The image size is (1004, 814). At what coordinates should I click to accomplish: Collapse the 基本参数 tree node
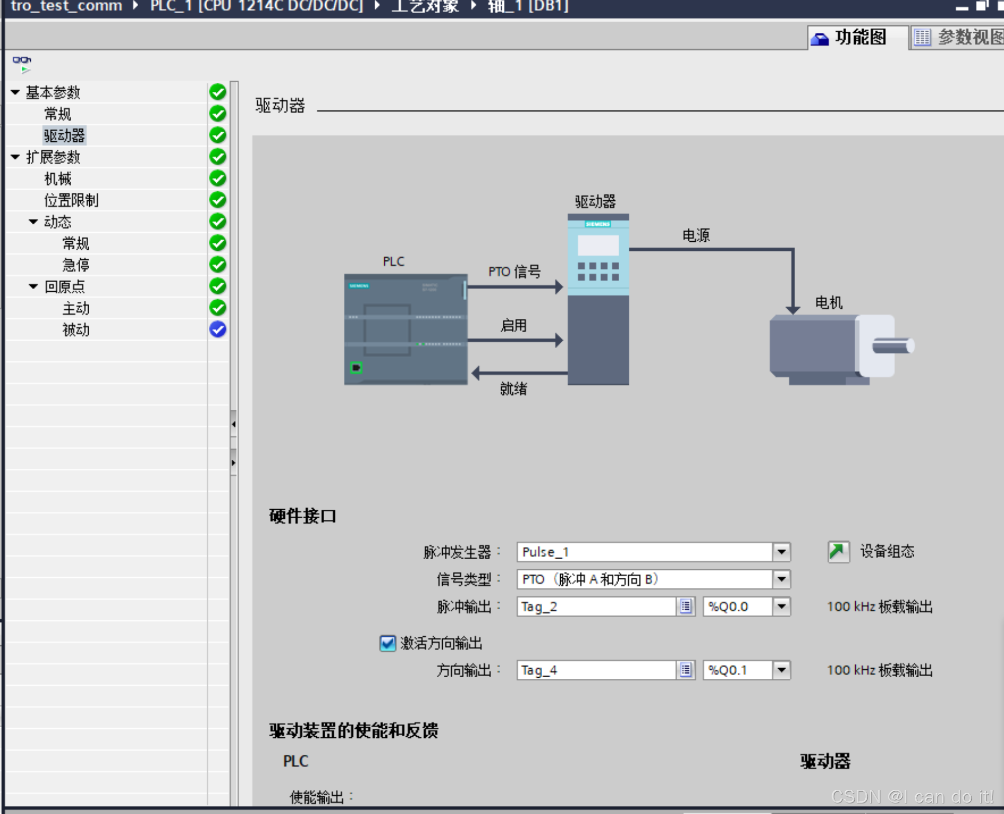click(15, 92)
